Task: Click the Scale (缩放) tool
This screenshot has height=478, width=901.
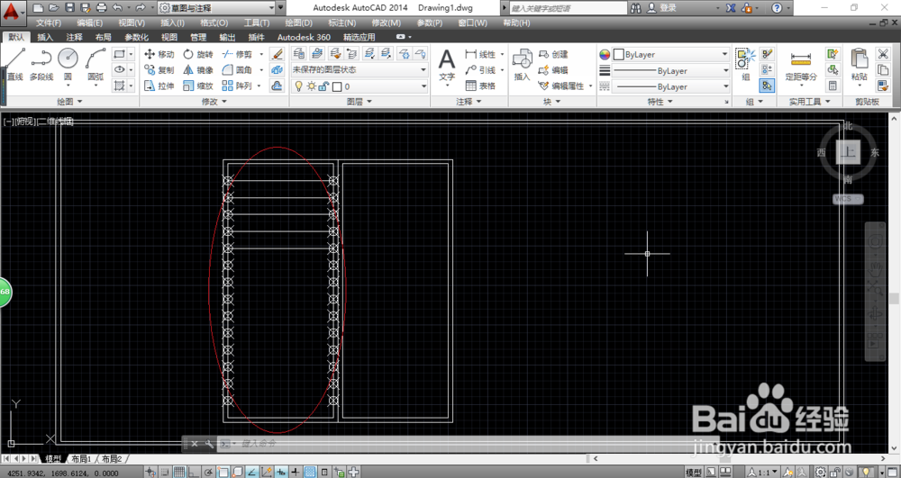Action: point(198,86)
